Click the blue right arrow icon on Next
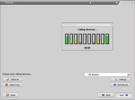The width and height of the screenshot is (135, 100). coord(127,95)
